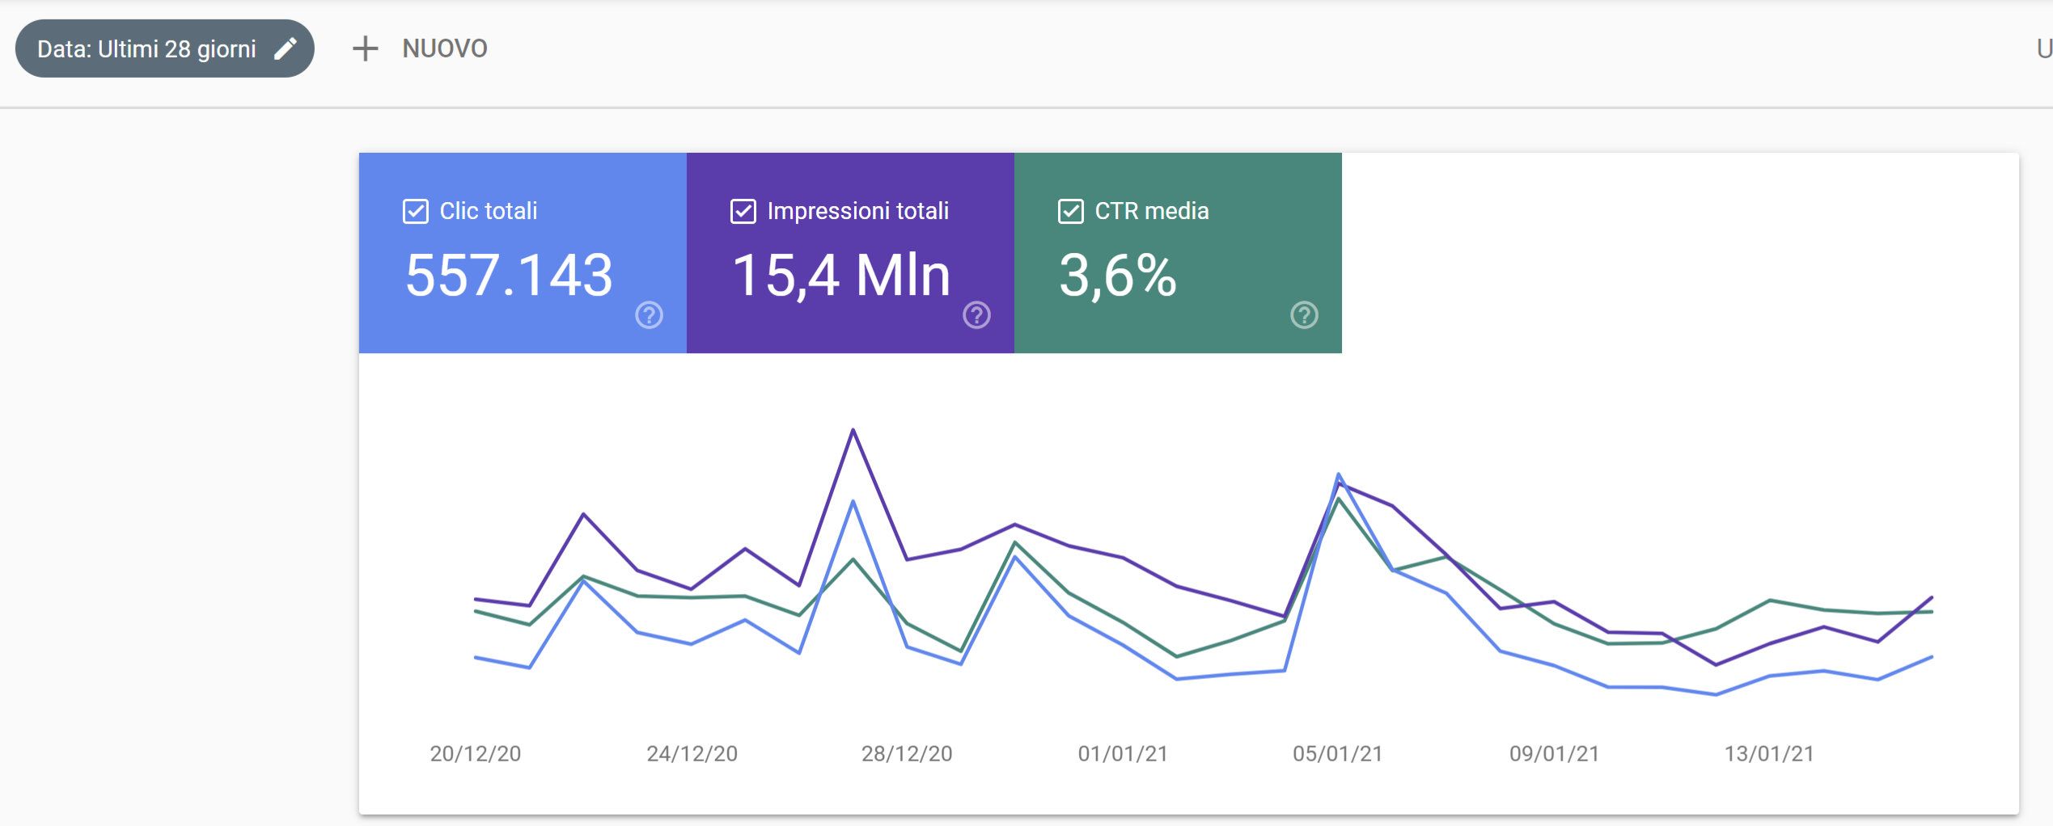The image size is (2053, 826).
Task: Select the 15,4 Mln impressions value
Action: click(x=841, y=276)
